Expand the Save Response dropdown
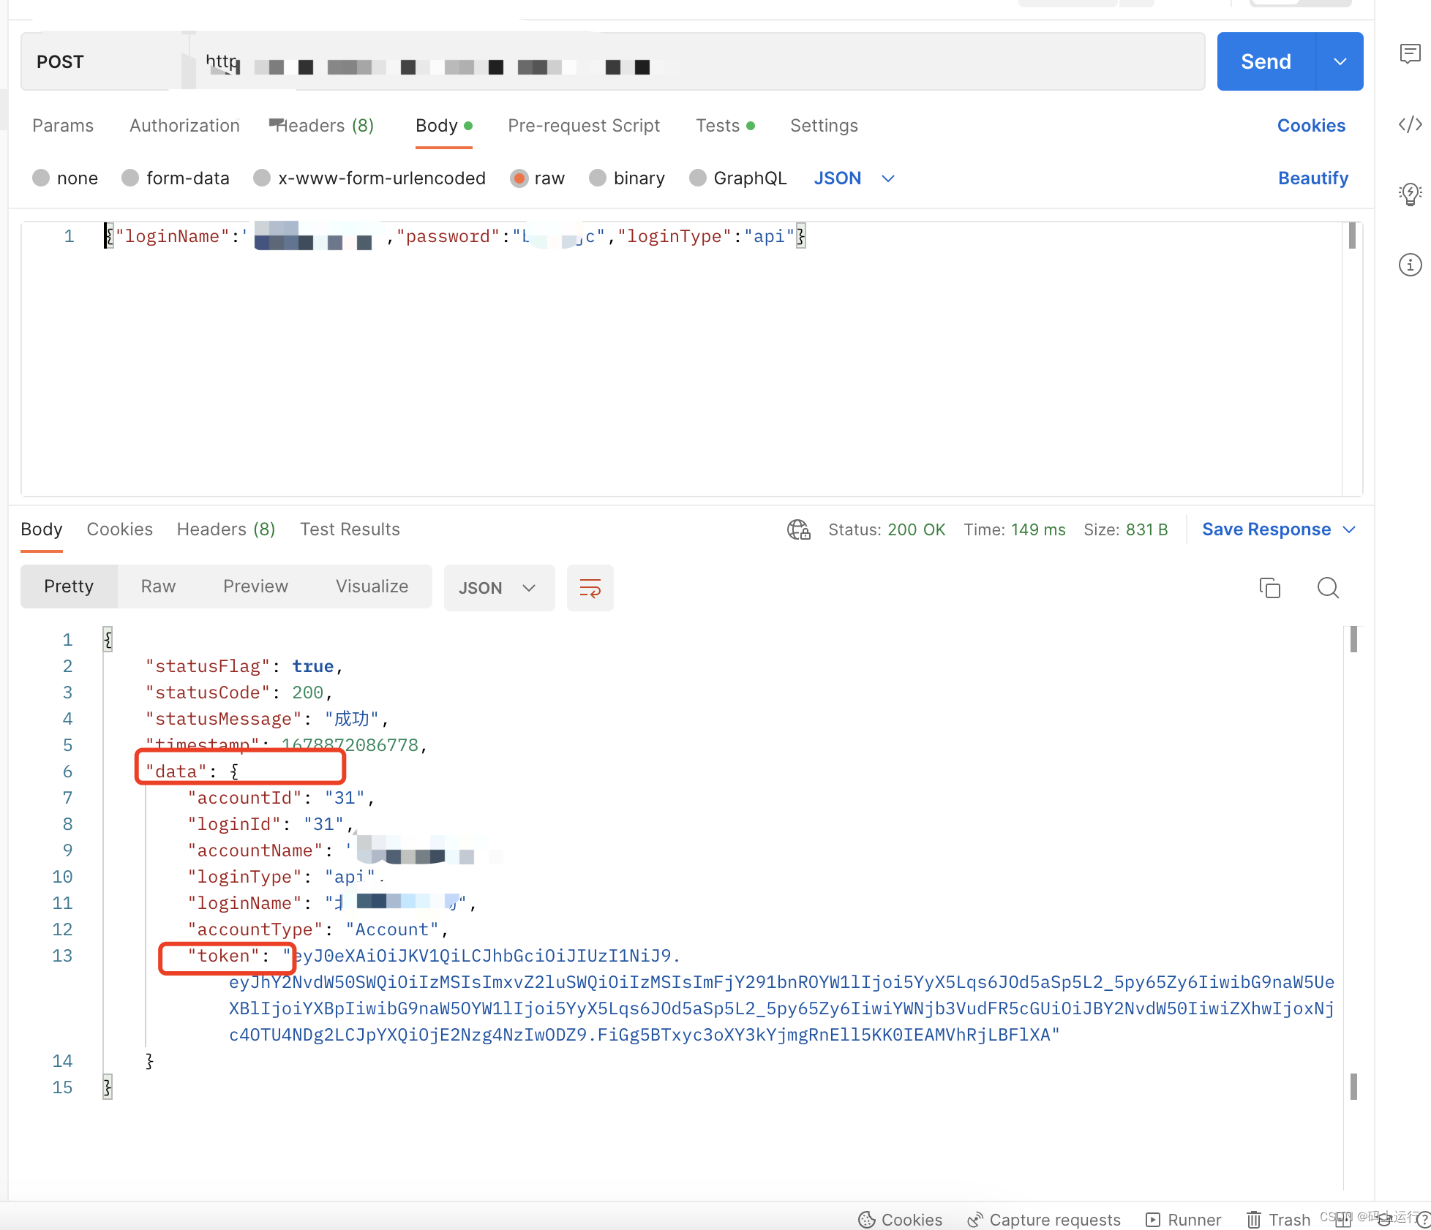 click(x=1350, y=529)
